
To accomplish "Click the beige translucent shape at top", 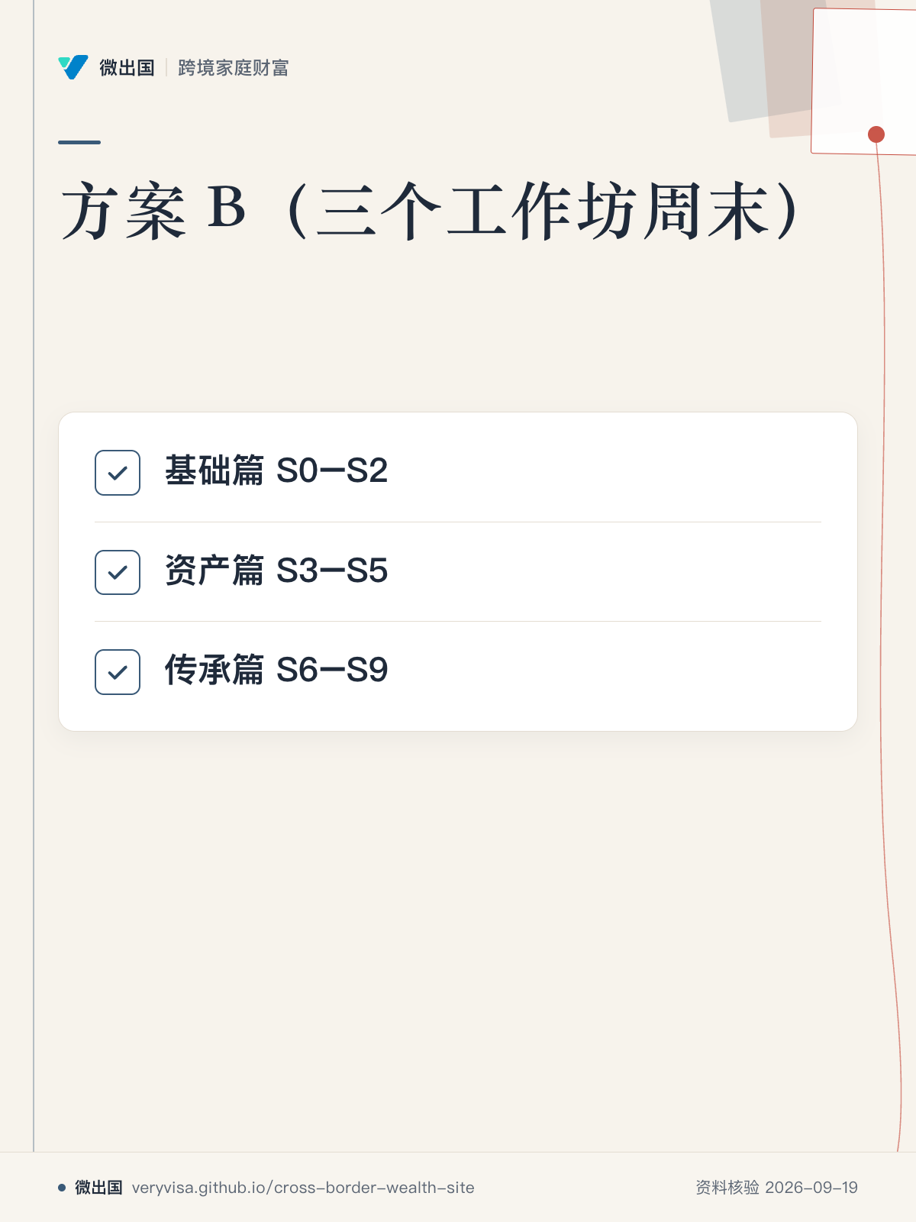I will click(x=786, y=69).
